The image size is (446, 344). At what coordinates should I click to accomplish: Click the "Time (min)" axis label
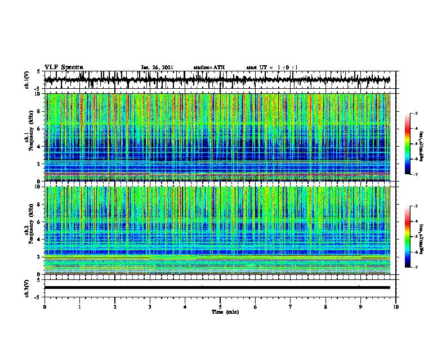[225, 312]
